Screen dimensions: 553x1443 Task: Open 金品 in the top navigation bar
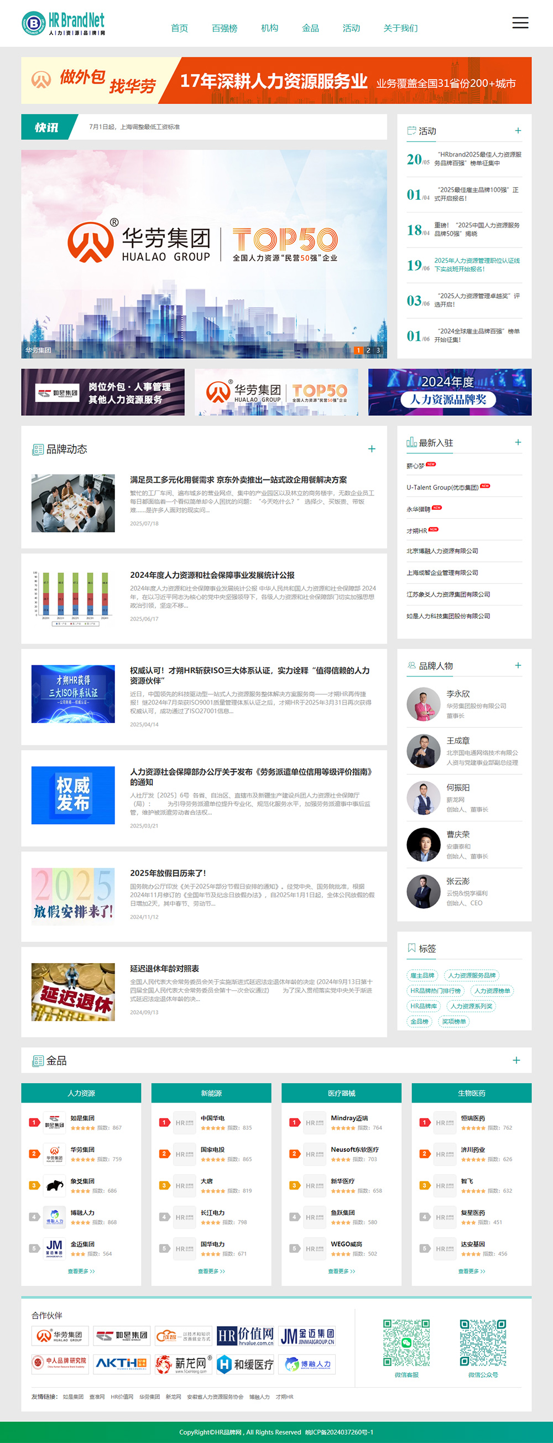coord(310,28)
